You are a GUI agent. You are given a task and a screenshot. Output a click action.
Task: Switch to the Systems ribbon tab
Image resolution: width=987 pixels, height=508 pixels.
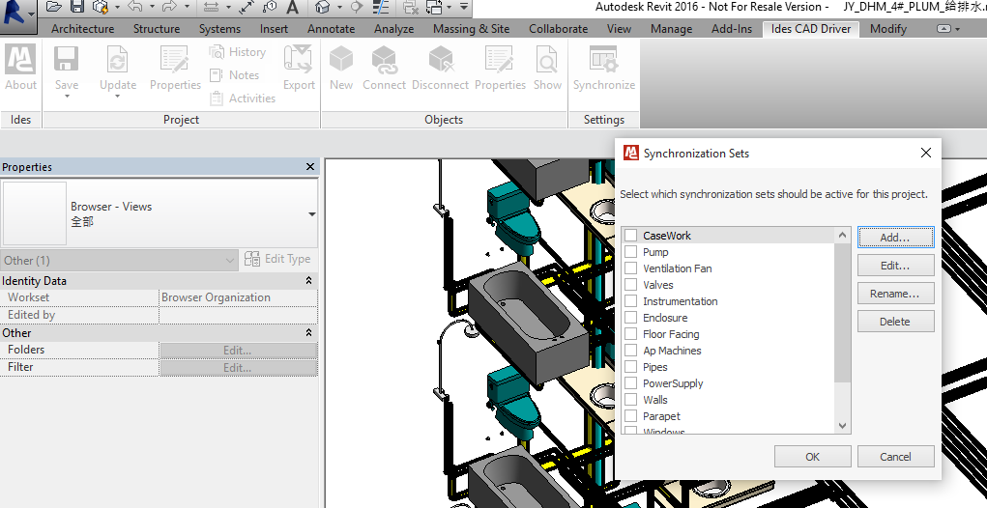click(x=219, y=29)
